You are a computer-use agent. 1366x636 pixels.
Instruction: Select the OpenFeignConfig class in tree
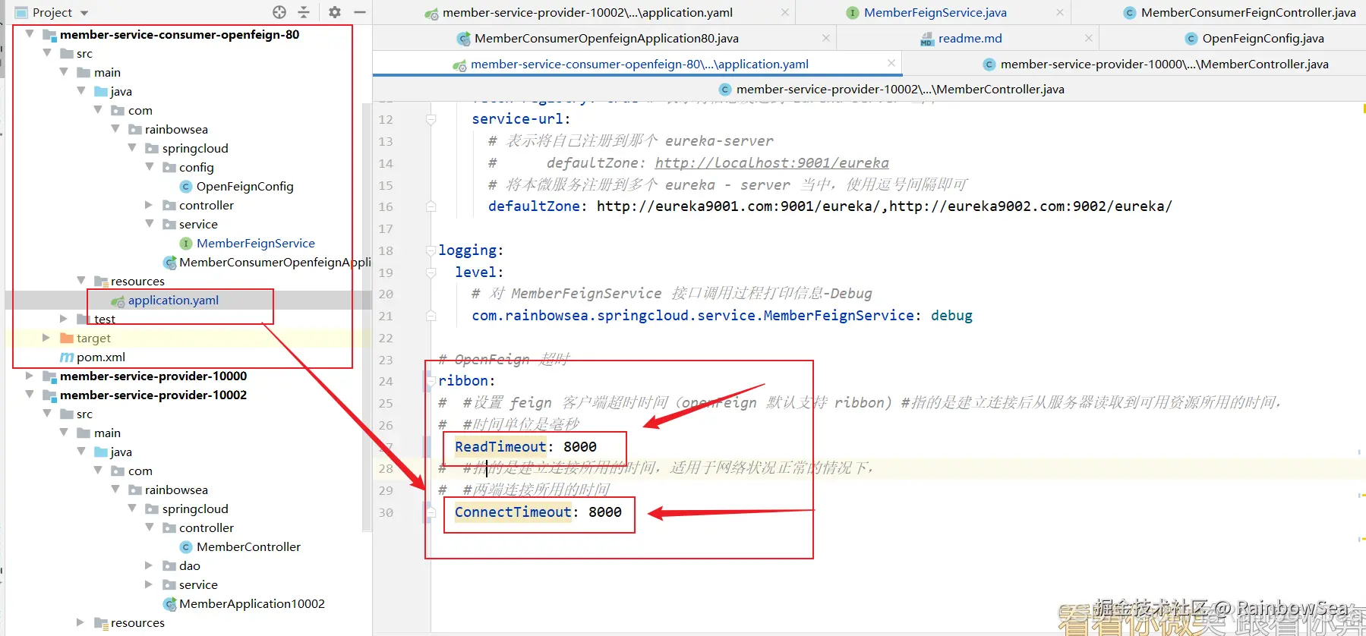pyautogui.click(x=244, y=186)
